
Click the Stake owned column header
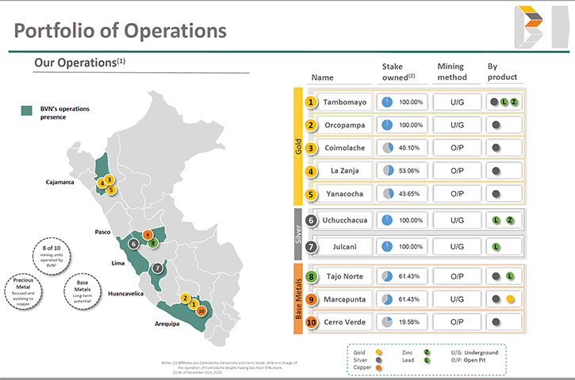(x=399, y=72)
